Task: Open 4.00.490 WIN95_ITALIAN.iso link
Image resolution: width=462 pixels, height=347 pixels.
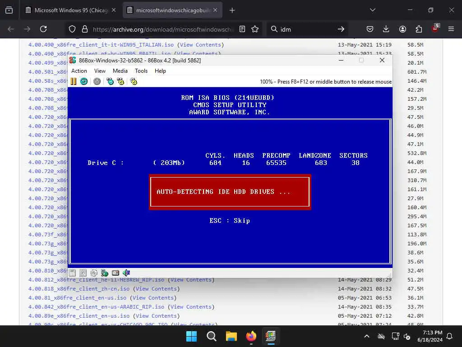Action: 101,45
